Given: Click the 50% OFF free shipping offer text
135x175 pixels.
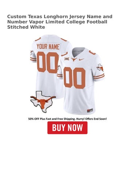Looking at the screenshot, I should pos(67,119).
